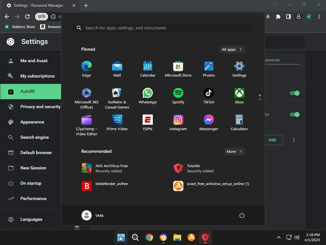Viewport: 326px width, 245px height.
Task: Launch the TikTok app
Action: [x=209, y=96]
